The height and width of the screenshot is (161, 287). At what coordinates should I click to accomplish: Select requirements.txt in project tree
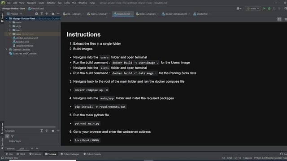(23, 46)
